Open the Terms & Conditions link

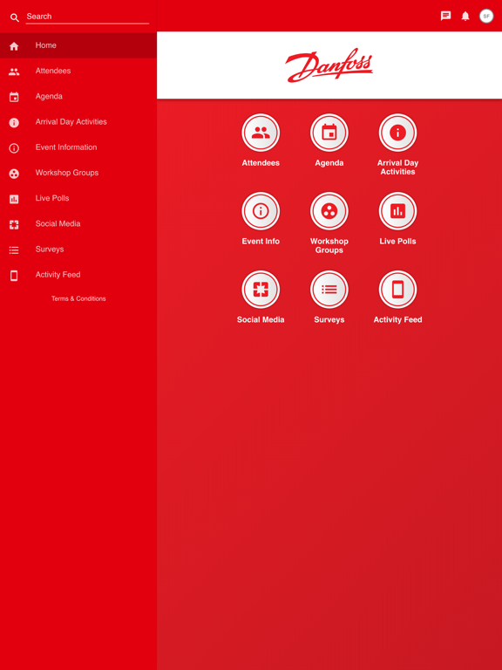point(78,298)
